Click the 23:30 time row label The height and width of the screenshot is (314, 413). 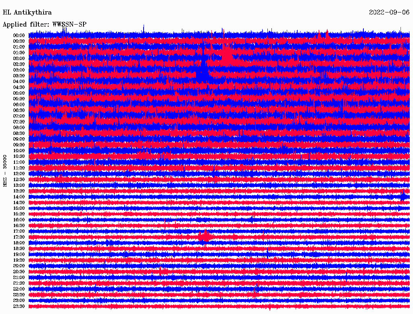pos(19,306)
